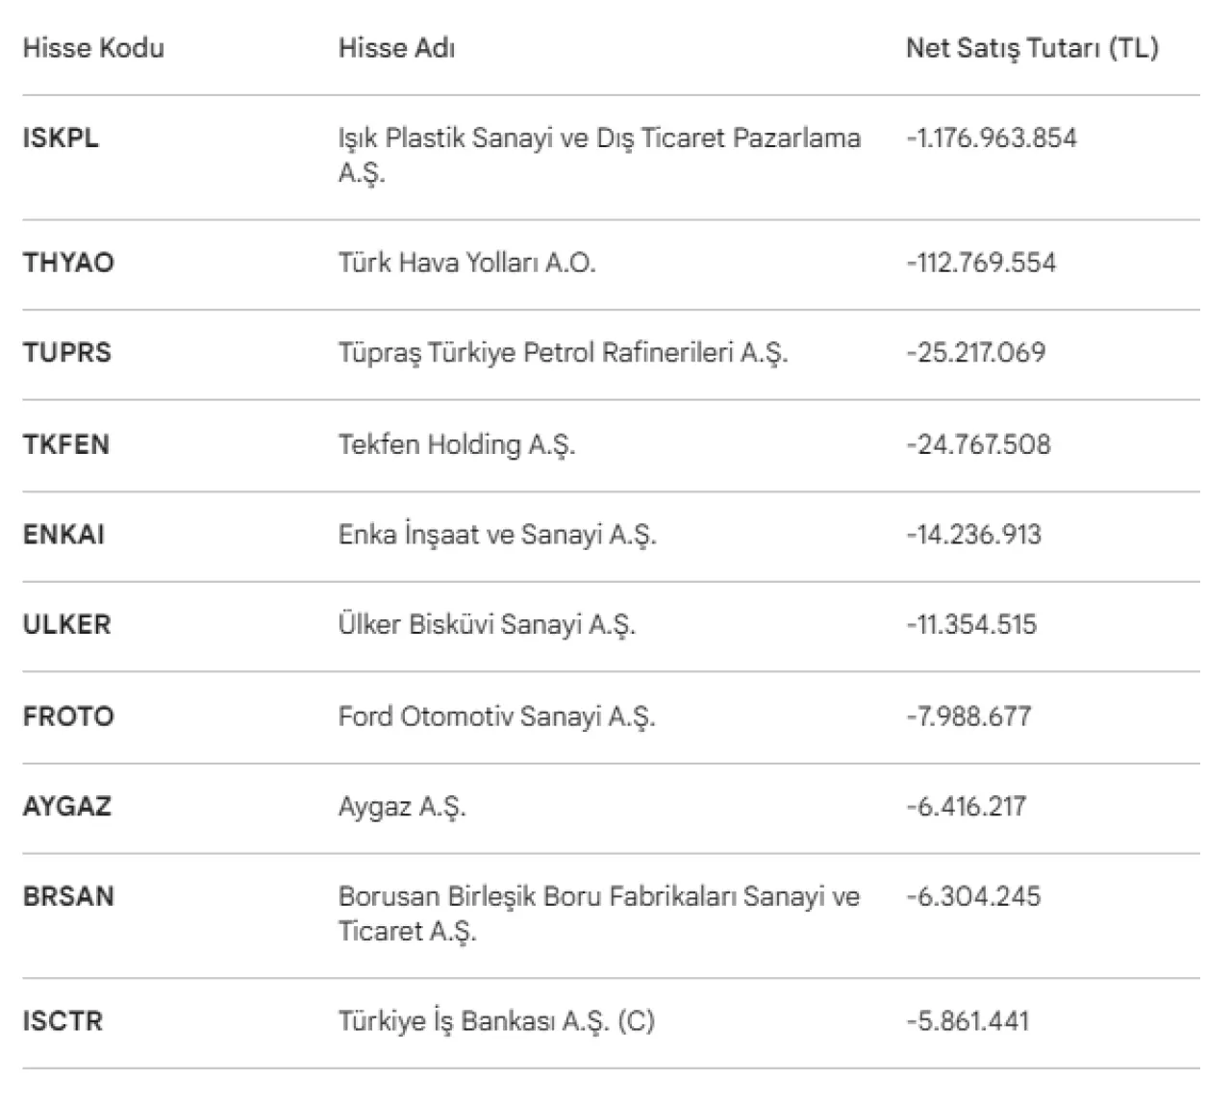Click Ford Otomotiv Sanayi A.Ş. name
The width and height of the screenshot is (1231, 1104).
coord(496,716)
